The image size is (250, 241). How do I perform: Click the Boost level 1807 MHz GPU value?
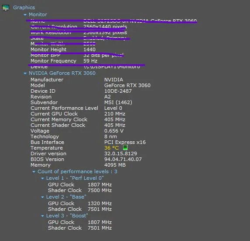click(x=100, y=222)
